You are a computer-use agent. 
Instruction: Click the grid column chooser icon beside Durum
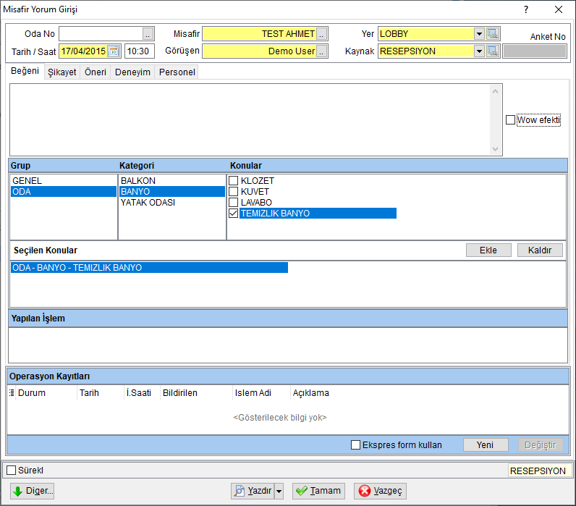[x=12, y=392]
